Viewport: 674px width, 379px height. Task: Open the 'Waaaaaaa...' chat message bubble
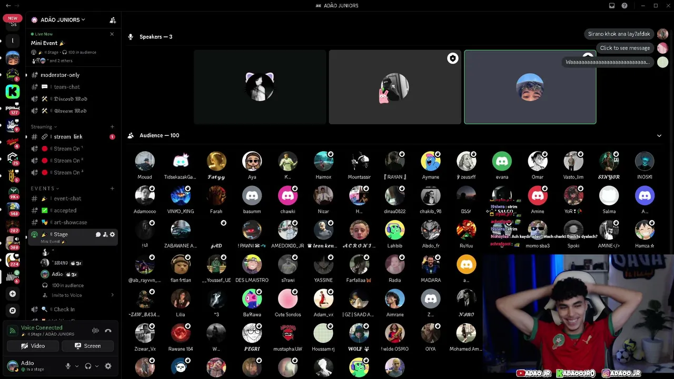point(608,62)
